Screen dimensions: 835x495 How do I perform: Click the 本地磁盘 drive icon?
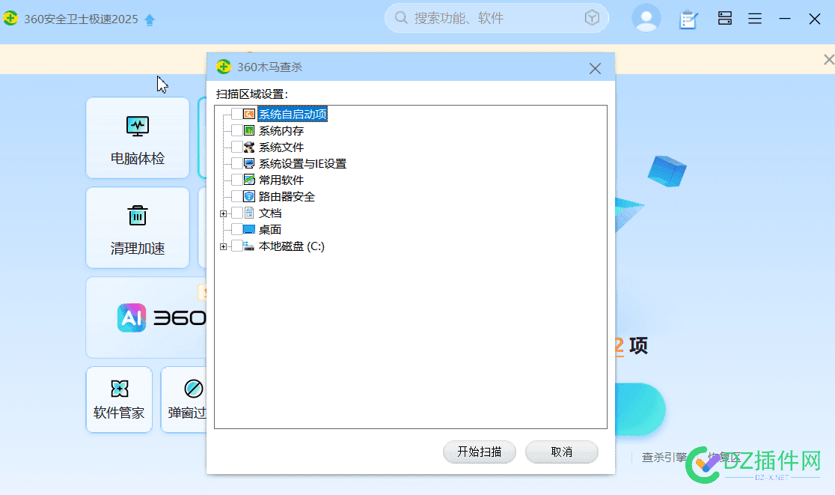pyautogui.click(x=248, y=246)
